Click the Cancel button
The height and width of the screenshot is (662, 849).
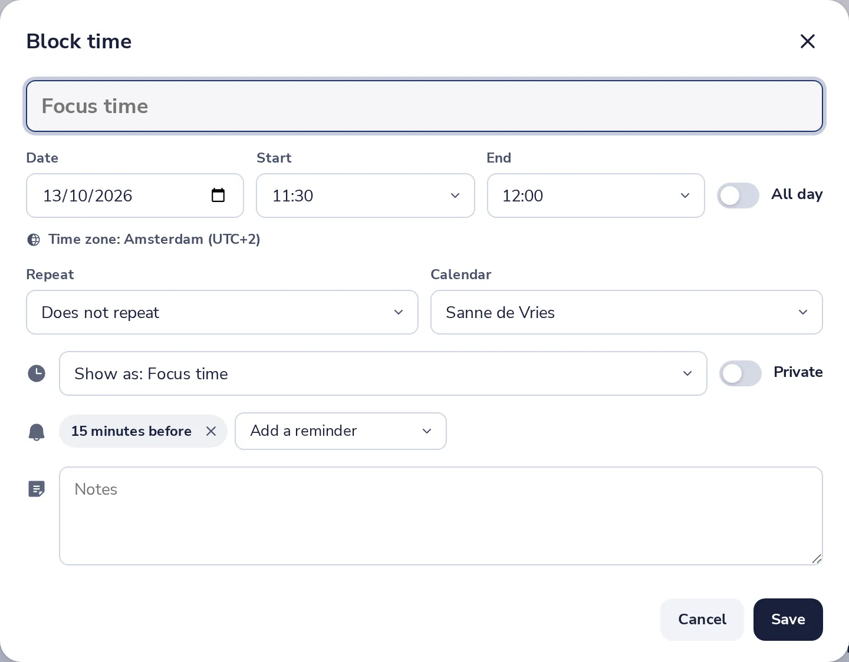(702, 620)
